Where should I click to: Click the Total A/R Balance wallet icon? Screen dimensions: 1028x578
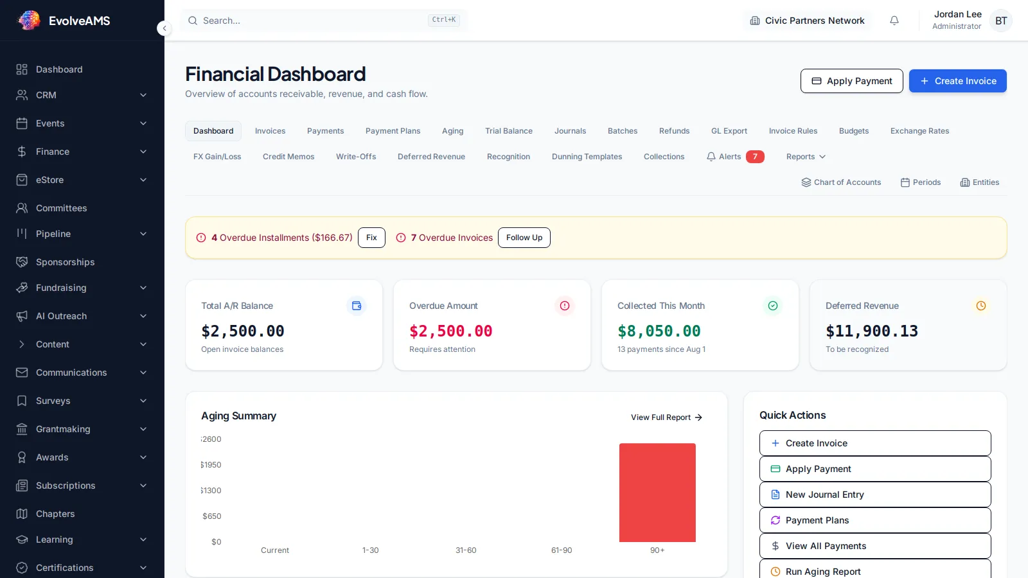pos(357,306)
